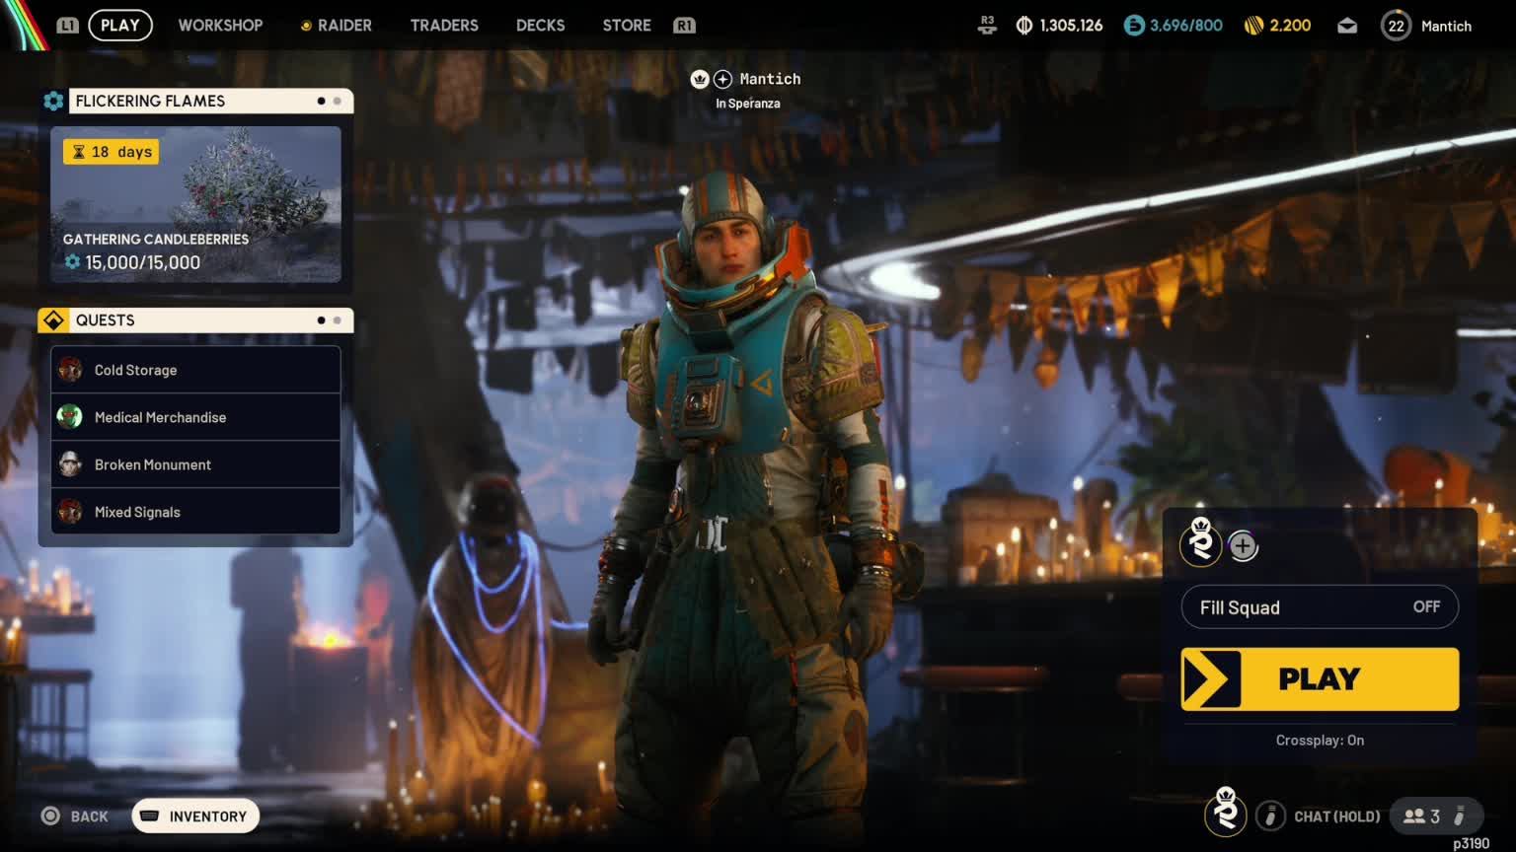The width and height of the screenshot is (1516, 852).
Task: Click the crown leader icon above character
Action: [x=700, y=79]
